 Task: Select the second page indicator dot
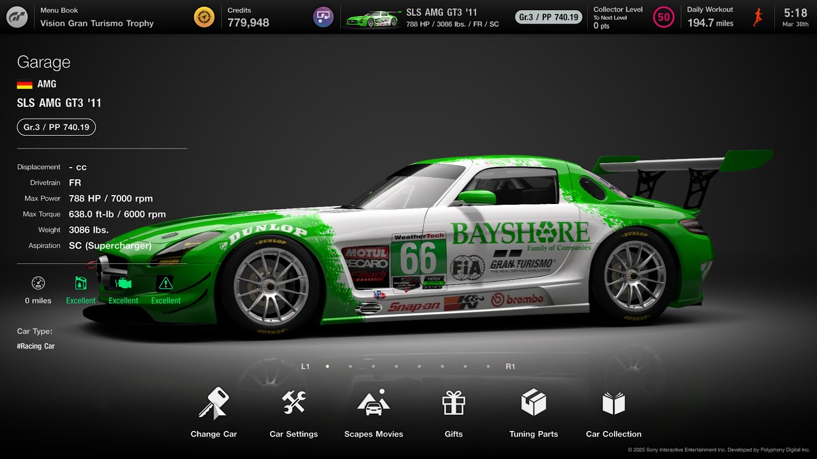click(350, 367)
